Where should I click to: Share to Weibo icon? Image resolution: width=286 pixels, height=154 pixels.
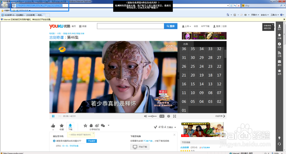pyautogui.click(x=97, y=125)
